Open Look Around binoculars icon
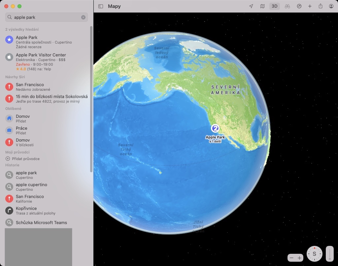This screenshot has height=266, width=338. (x=287, y=6)
